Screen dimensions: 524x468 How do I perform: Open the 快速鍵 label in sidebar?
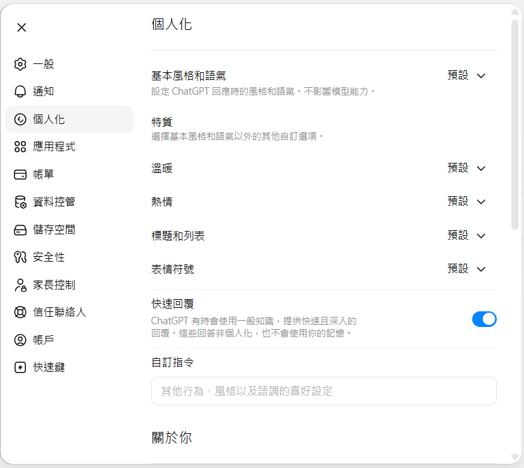click(x=48, y=367)
